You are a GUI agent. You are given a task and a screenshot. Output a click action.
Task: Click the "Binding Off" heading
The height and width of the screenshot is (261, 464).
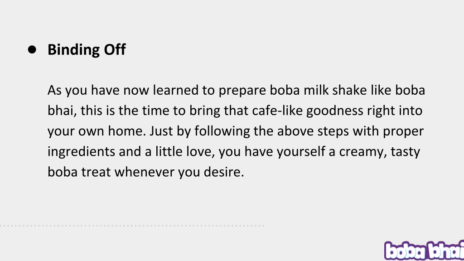[x=87, y=50]
